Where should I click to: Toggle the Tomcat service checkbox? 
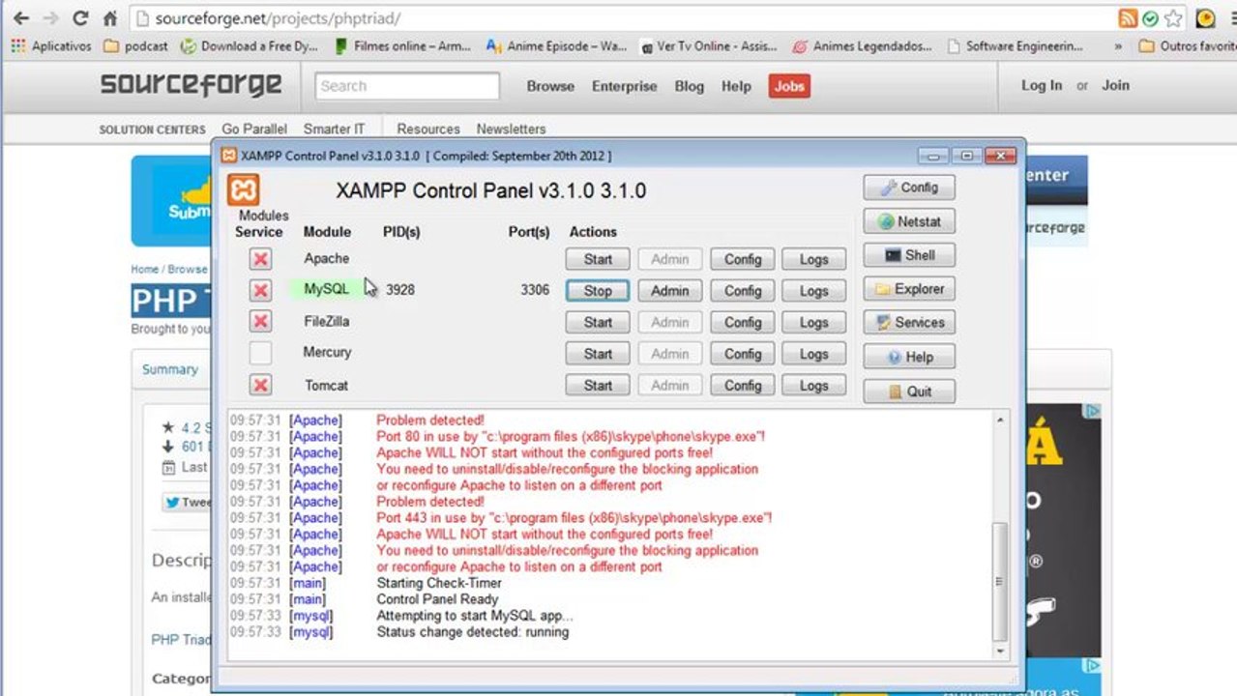pos(259,385)
